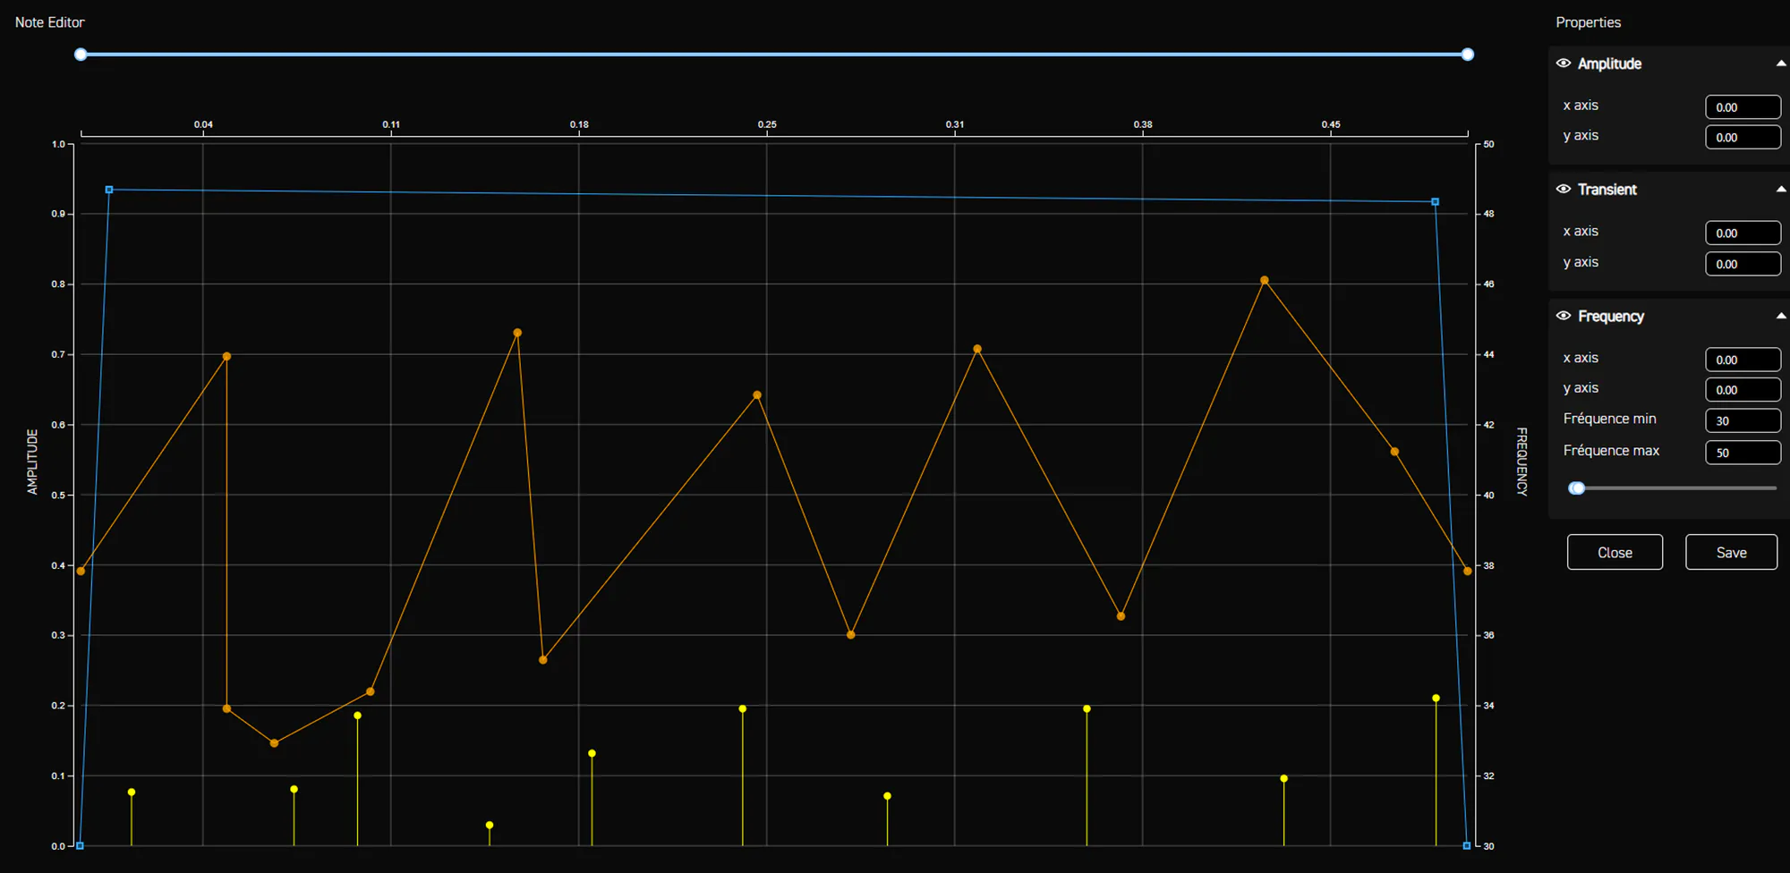Viewport: 1790px width, 873px height.
Task: Click the Amplitude x axis input field
Action: pos(1743,106)
